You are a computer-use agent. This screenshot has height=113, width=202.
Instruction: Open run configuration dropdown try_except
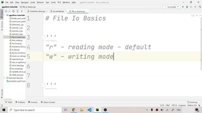171,7
